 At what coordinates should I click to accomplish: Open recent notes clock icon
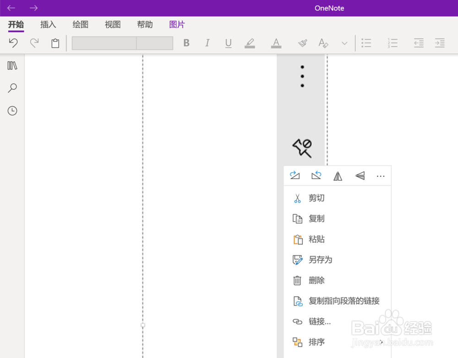12,111
